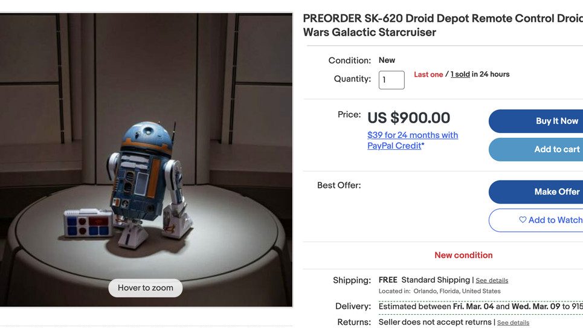
Task: Open the "1 sold" link
Action: (x=460, y=74)
